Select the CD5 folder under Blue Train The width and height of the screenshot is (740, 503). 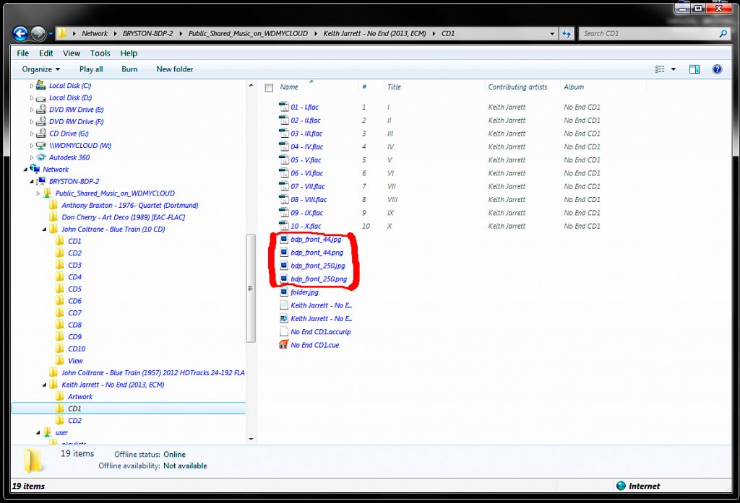74,289
